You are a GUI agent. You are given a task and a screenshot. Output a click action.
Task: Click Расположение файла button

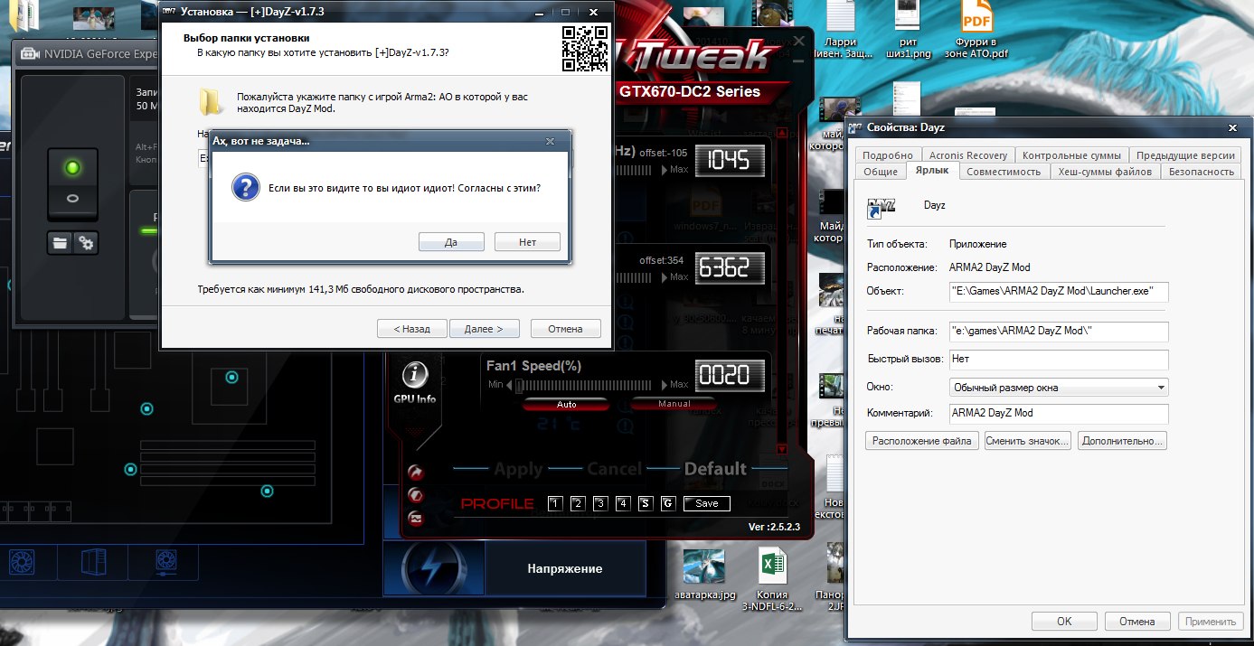tap(922, 441)
